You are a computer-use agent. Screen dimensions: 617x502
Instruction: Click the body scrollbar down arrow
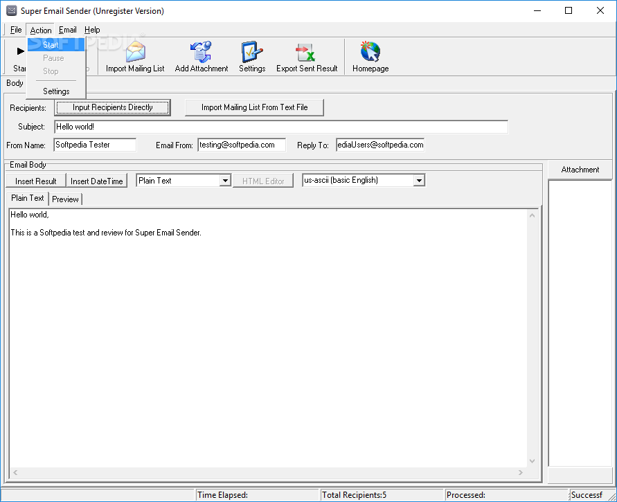pyautogui.click(x=532, y=461)
